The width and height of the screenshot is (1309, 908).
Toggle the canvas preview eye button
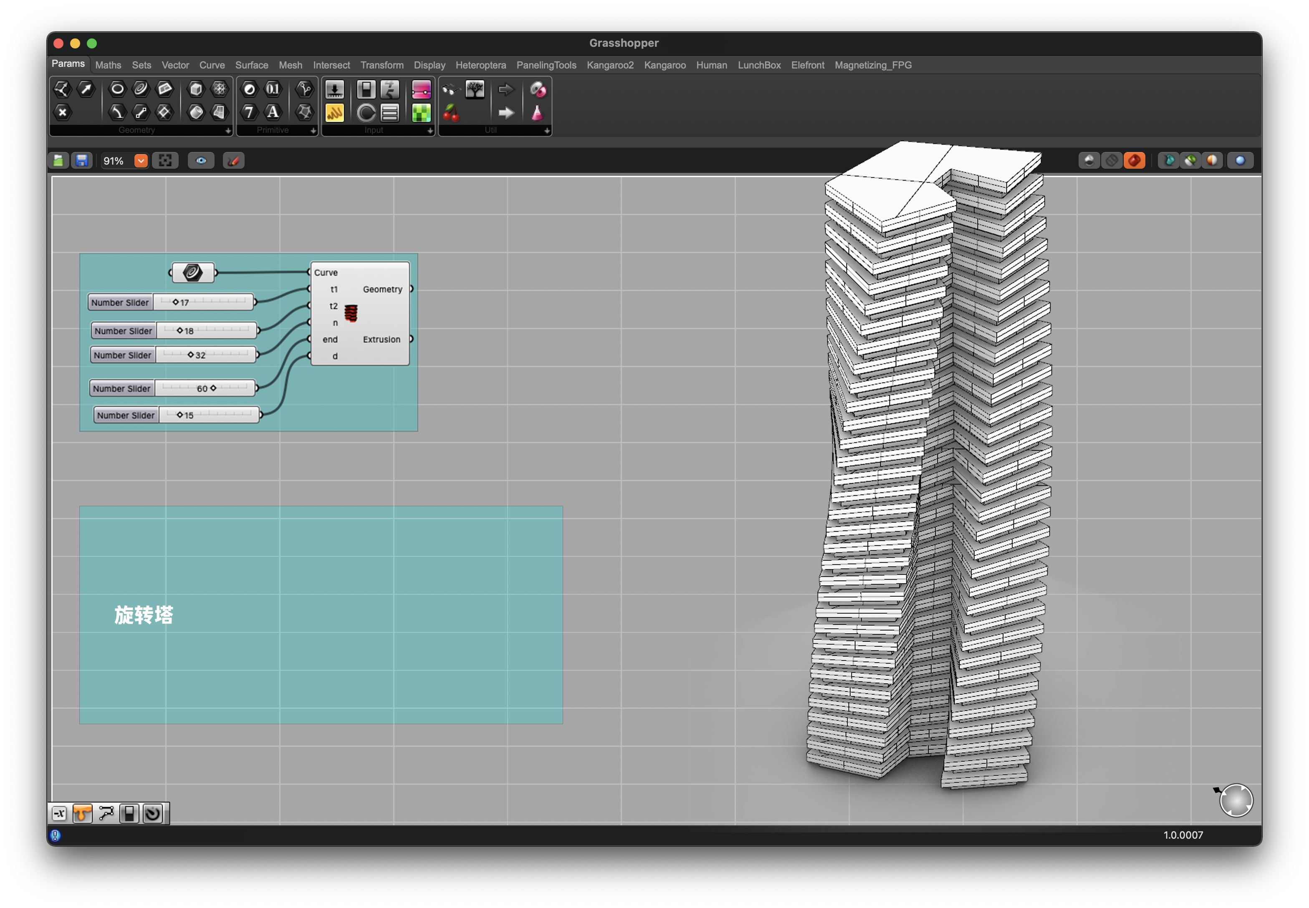201,160
